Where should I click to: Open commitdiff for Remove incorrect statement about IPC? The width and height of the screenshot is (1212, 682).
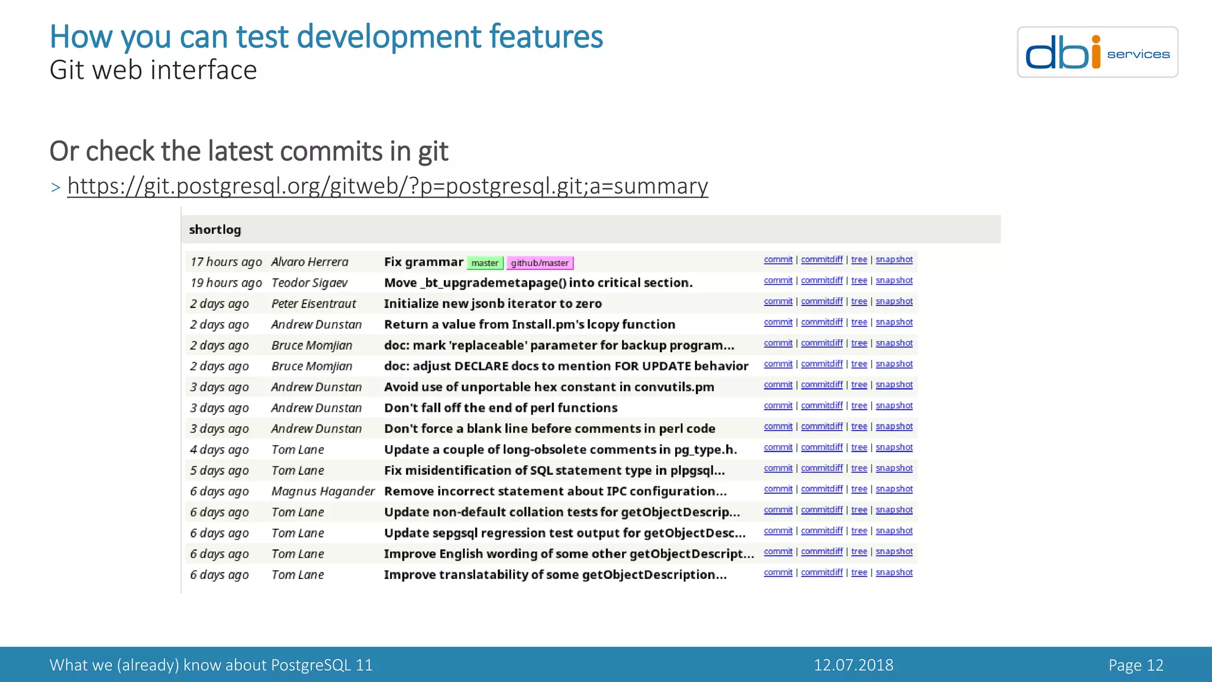click(821, 488)
